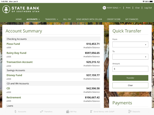Select the $42,506.58 balance
Screen dimensions: 154x115
tap(93, 89)
